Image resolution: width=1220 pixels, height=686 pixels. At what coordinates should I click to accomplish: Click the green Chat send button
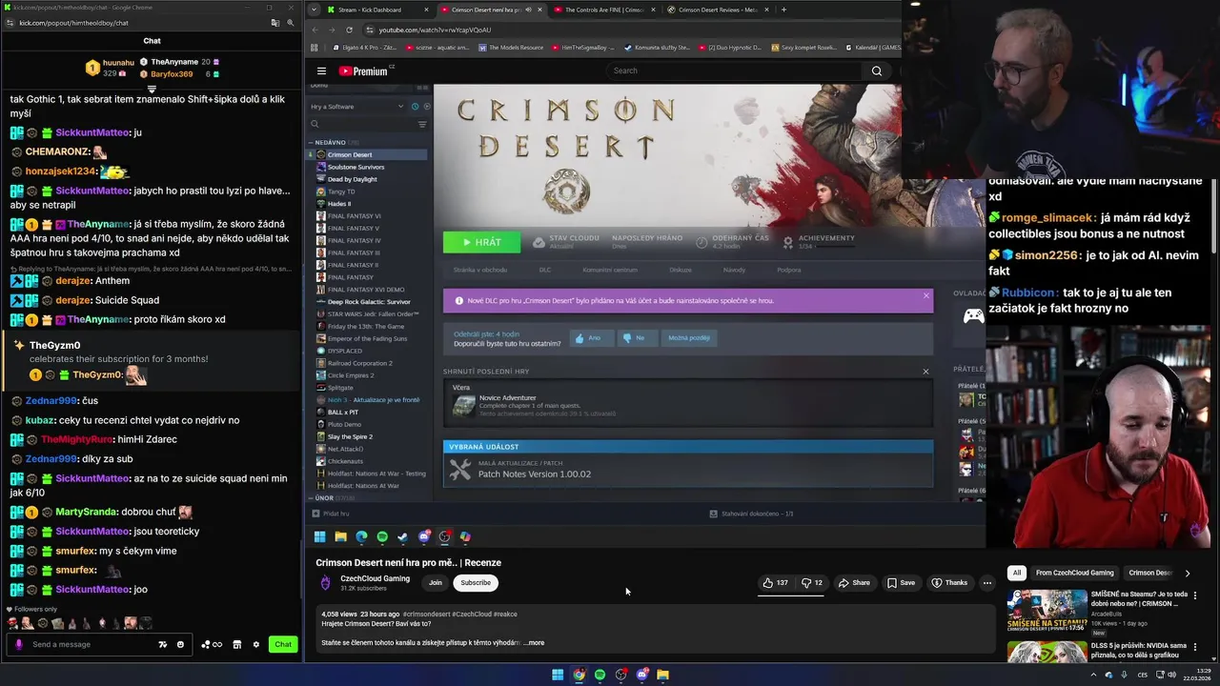[x=283, y=645]
